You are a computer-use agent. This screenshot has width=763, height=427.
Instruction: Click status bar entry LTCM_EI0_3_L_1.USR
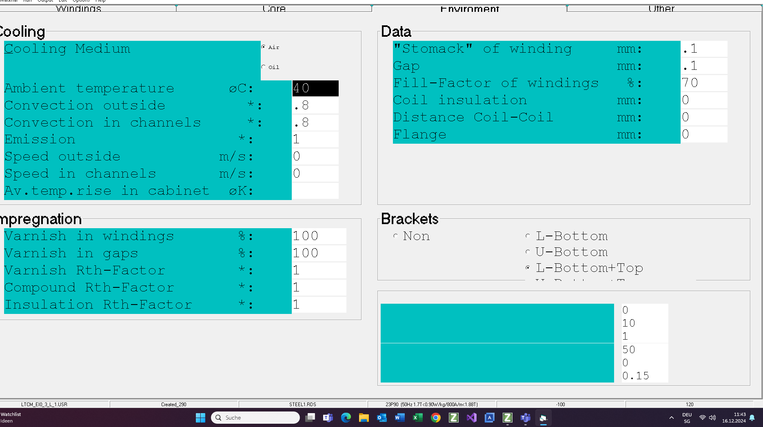44,405
